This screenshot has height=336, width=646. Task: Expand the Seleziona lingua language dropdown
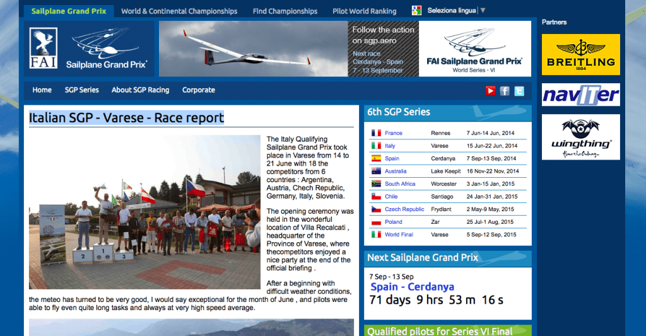pyautogui.click(x=456, y=11)
